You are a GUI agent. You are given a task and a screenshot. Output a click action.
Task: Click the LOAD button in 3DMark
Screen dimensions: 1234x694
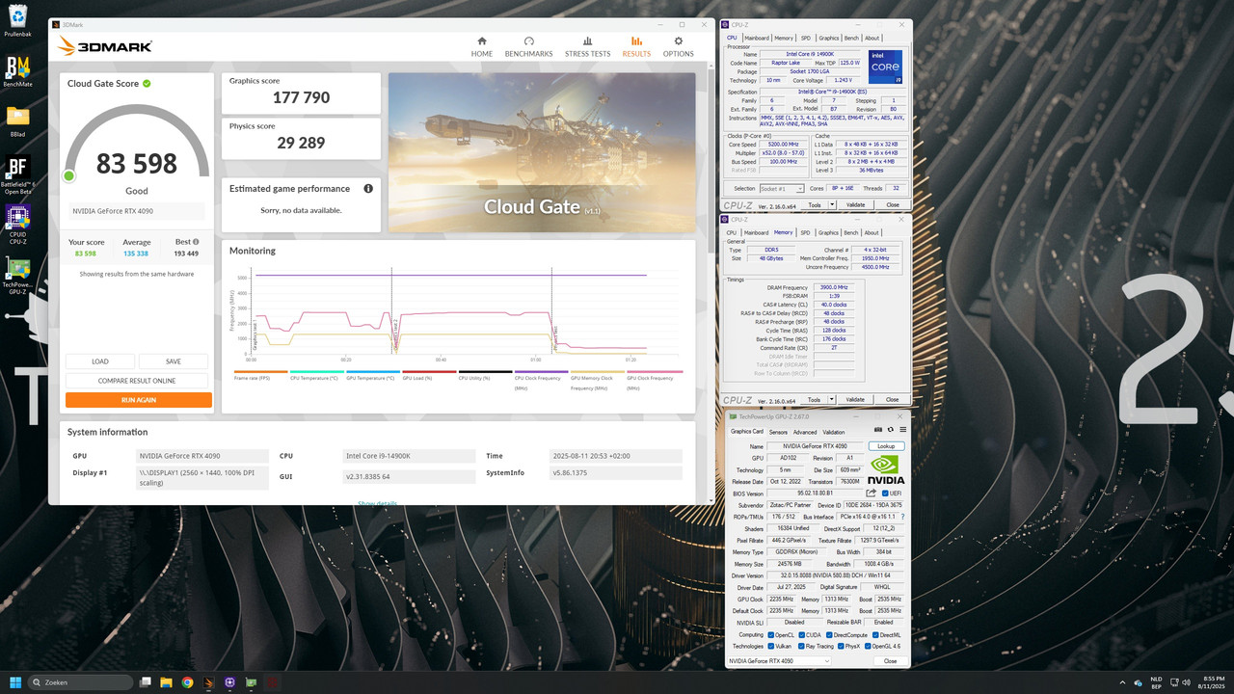pyautogui.click(x=100, y=361)
